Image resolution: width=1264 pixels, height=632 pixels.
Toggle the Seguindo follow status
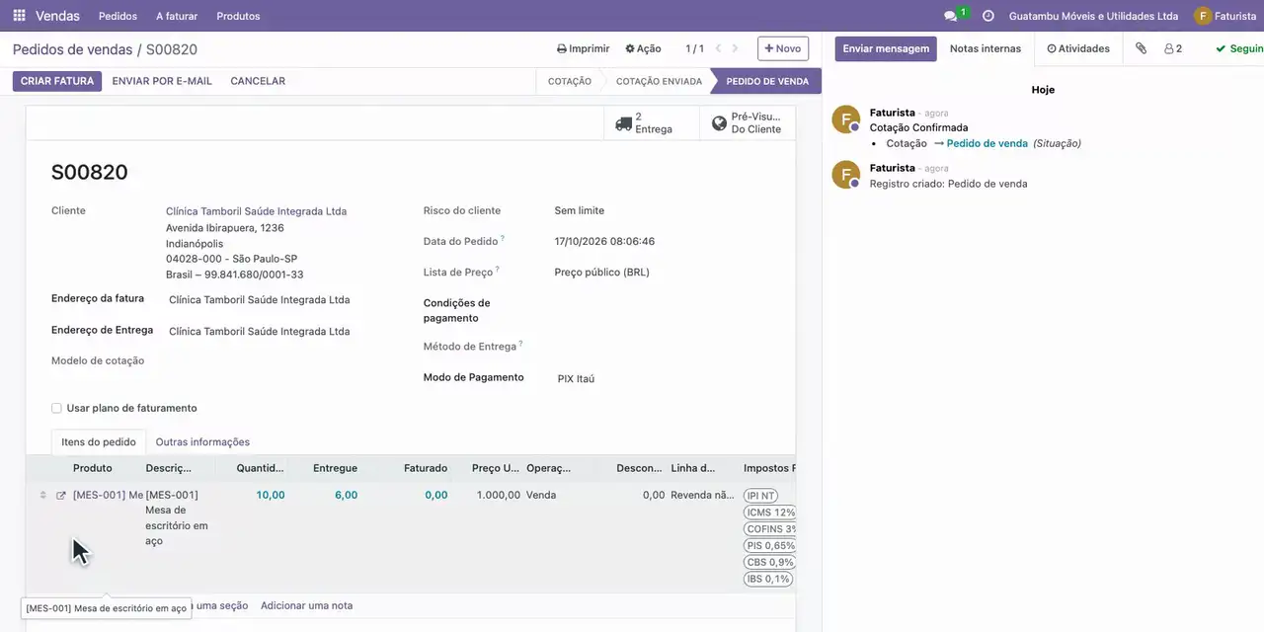[x=1239, y=48]
